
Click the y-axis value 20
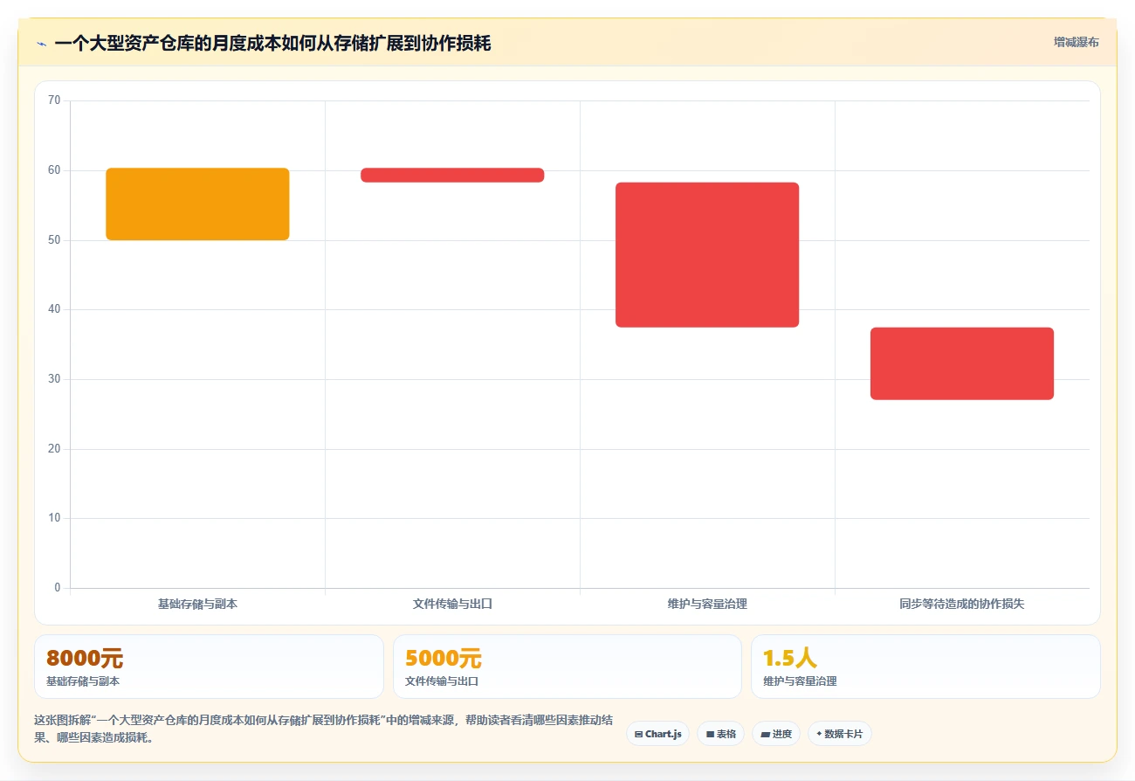tap(54, 448)
